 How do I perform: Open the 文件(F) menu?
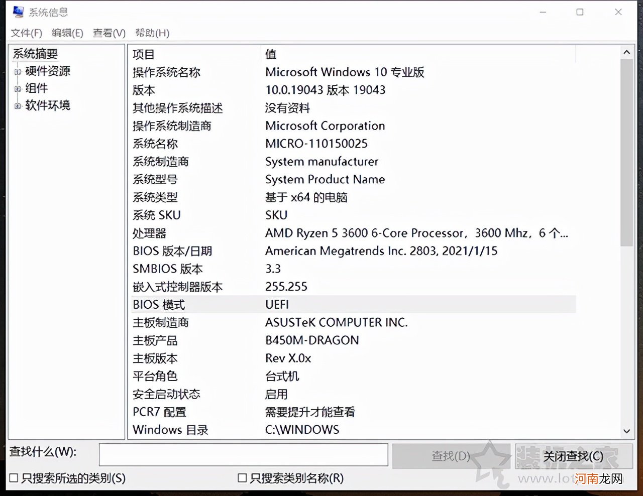[27, 33]
